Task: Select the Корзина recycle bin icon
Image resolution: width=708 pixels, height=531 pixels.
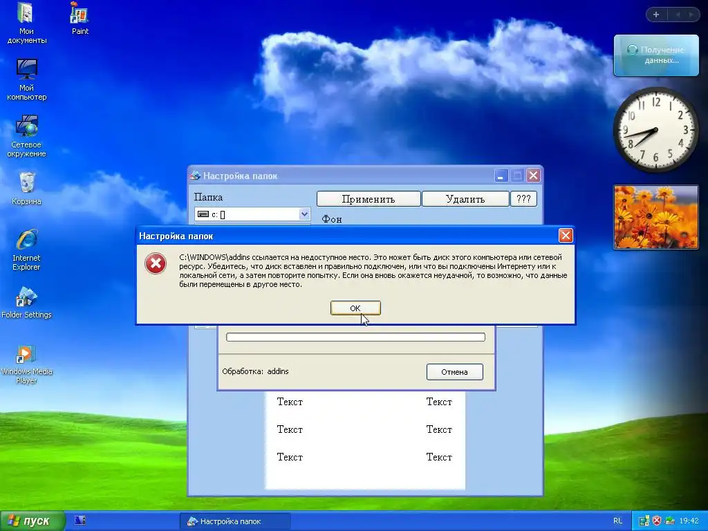Action: click(x=26, y=188)
